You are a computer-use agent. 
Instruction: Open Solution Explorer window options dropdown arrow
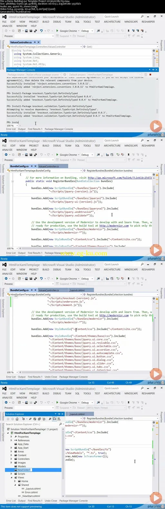coord(55,414)
